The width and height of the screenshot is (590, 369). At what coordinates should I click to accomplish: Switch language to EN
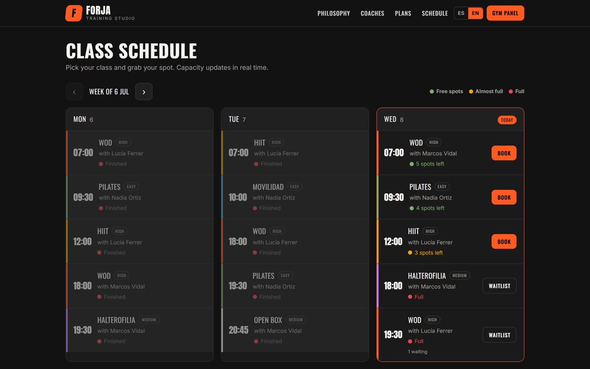pos(475,13)
